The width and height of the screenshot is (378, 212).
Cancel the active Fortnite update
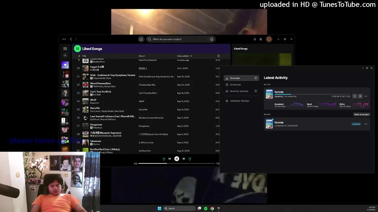(x=360, y=96)
